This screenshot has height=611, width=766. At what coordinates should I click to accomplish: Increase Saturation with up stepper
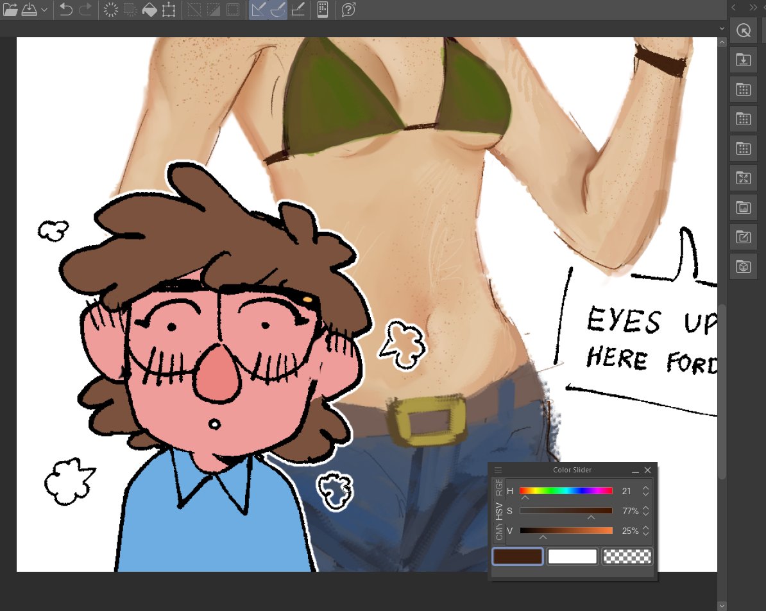(x=646, y=508)
